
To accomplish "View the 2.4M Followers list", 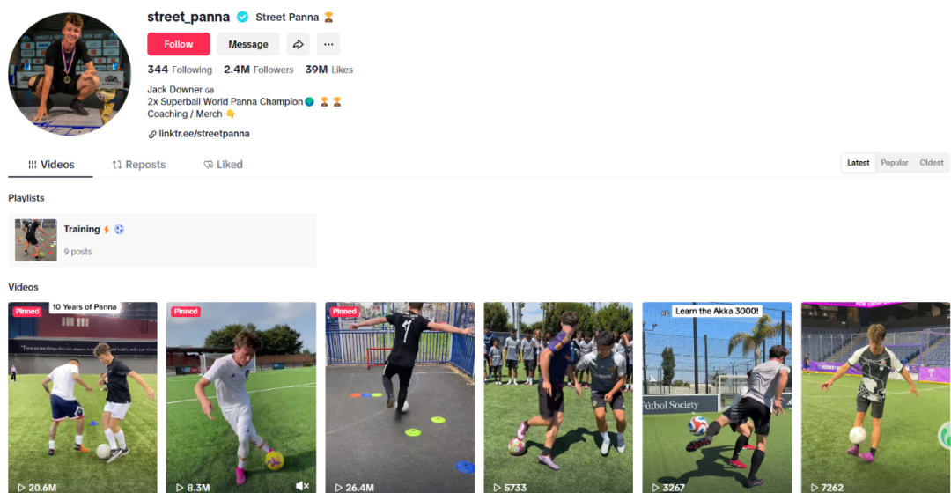I will tap(258, 70).
